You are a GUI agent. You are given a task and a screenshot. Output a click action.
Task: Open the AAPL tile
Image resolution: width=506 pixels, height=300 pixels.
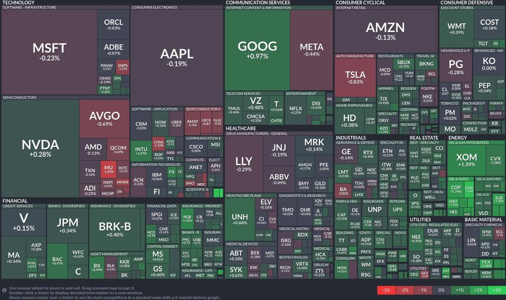pos(177,58)
